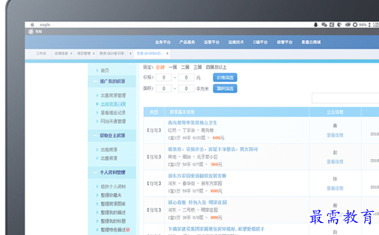
Task: Click the arrow icon beside 整理房源图库
Action: [x=97, y=203]
